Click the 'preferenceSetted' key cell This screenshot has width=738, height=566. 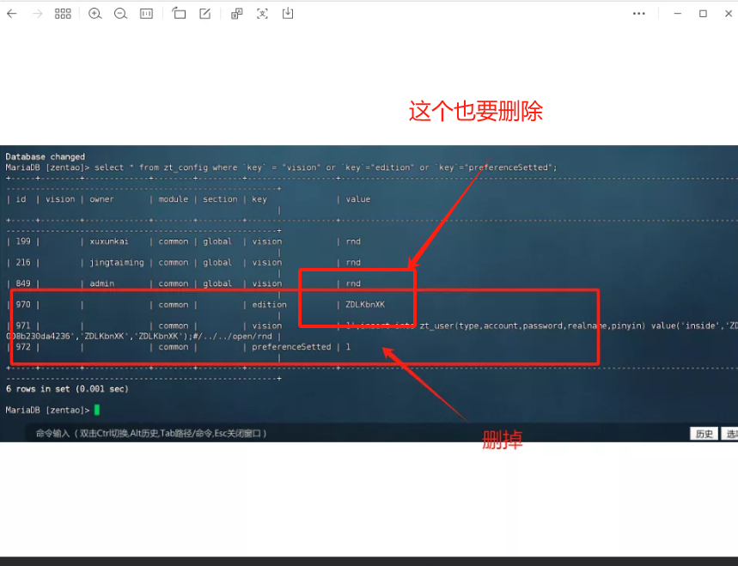pos(291,347)
